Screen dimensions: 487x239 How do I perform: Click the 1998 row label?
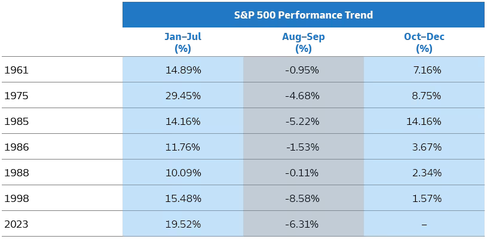(x=16, y=198)
